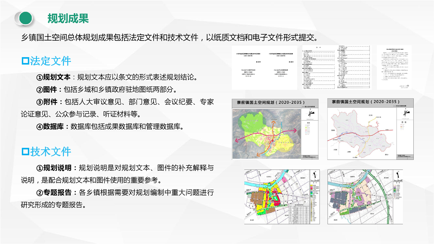Click the bold ③附件 label

coord(47,102)
